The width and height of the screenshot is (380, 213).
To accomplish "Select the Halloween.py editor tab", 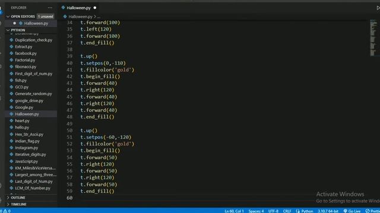I will pos(78,8).
